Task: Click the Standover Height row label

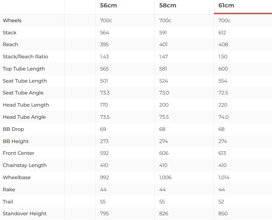Action: point(25,213)
